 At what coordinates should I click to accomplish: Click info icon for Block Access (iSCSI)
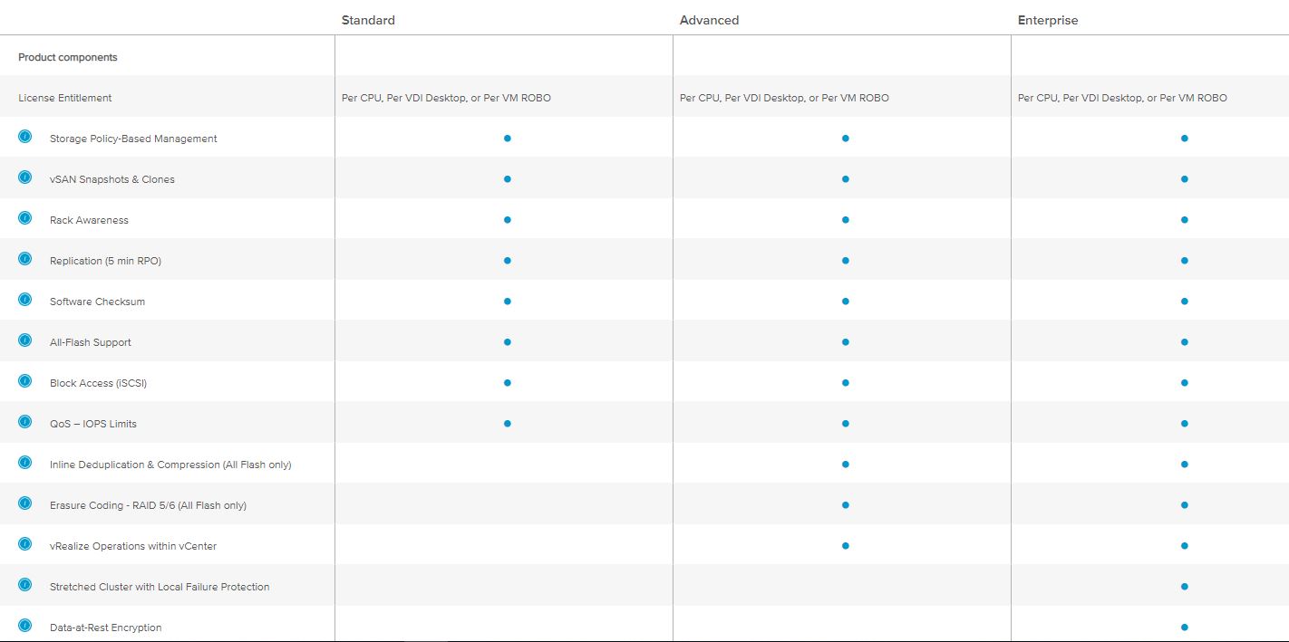[24, 380]
